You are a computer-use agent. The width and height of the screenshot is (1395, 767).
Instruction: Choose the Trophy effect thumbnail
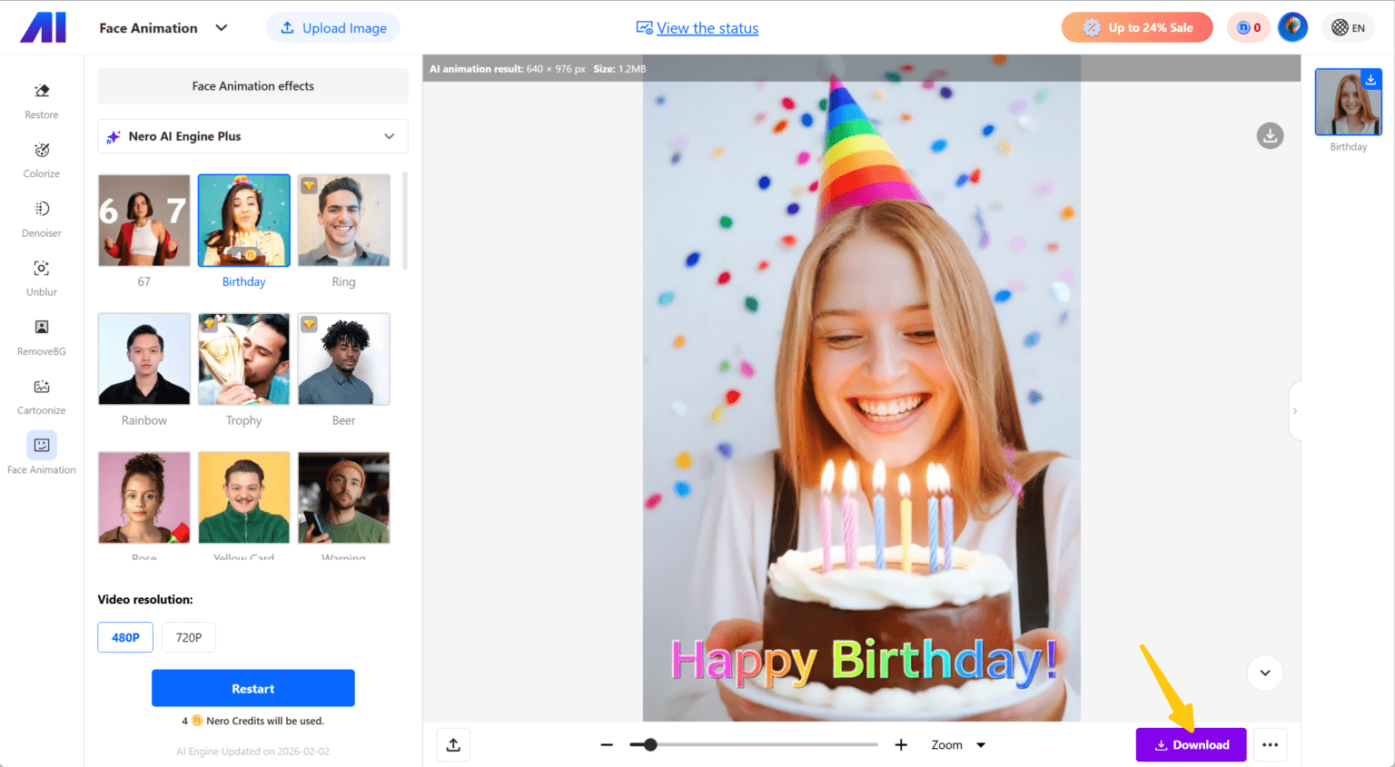coord(244,359)
